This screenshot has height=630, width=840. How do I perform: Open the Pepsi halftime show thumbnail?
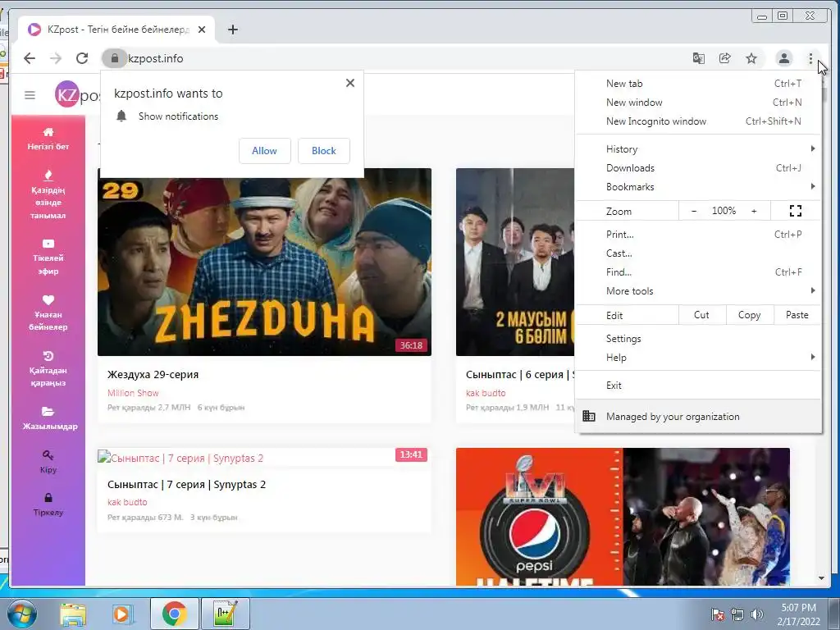point(623,517)
